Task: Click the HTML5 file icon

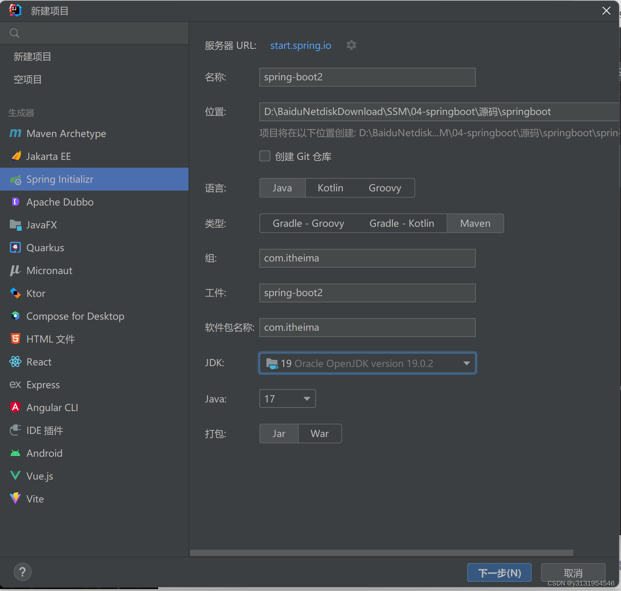Action: [15, 339]
